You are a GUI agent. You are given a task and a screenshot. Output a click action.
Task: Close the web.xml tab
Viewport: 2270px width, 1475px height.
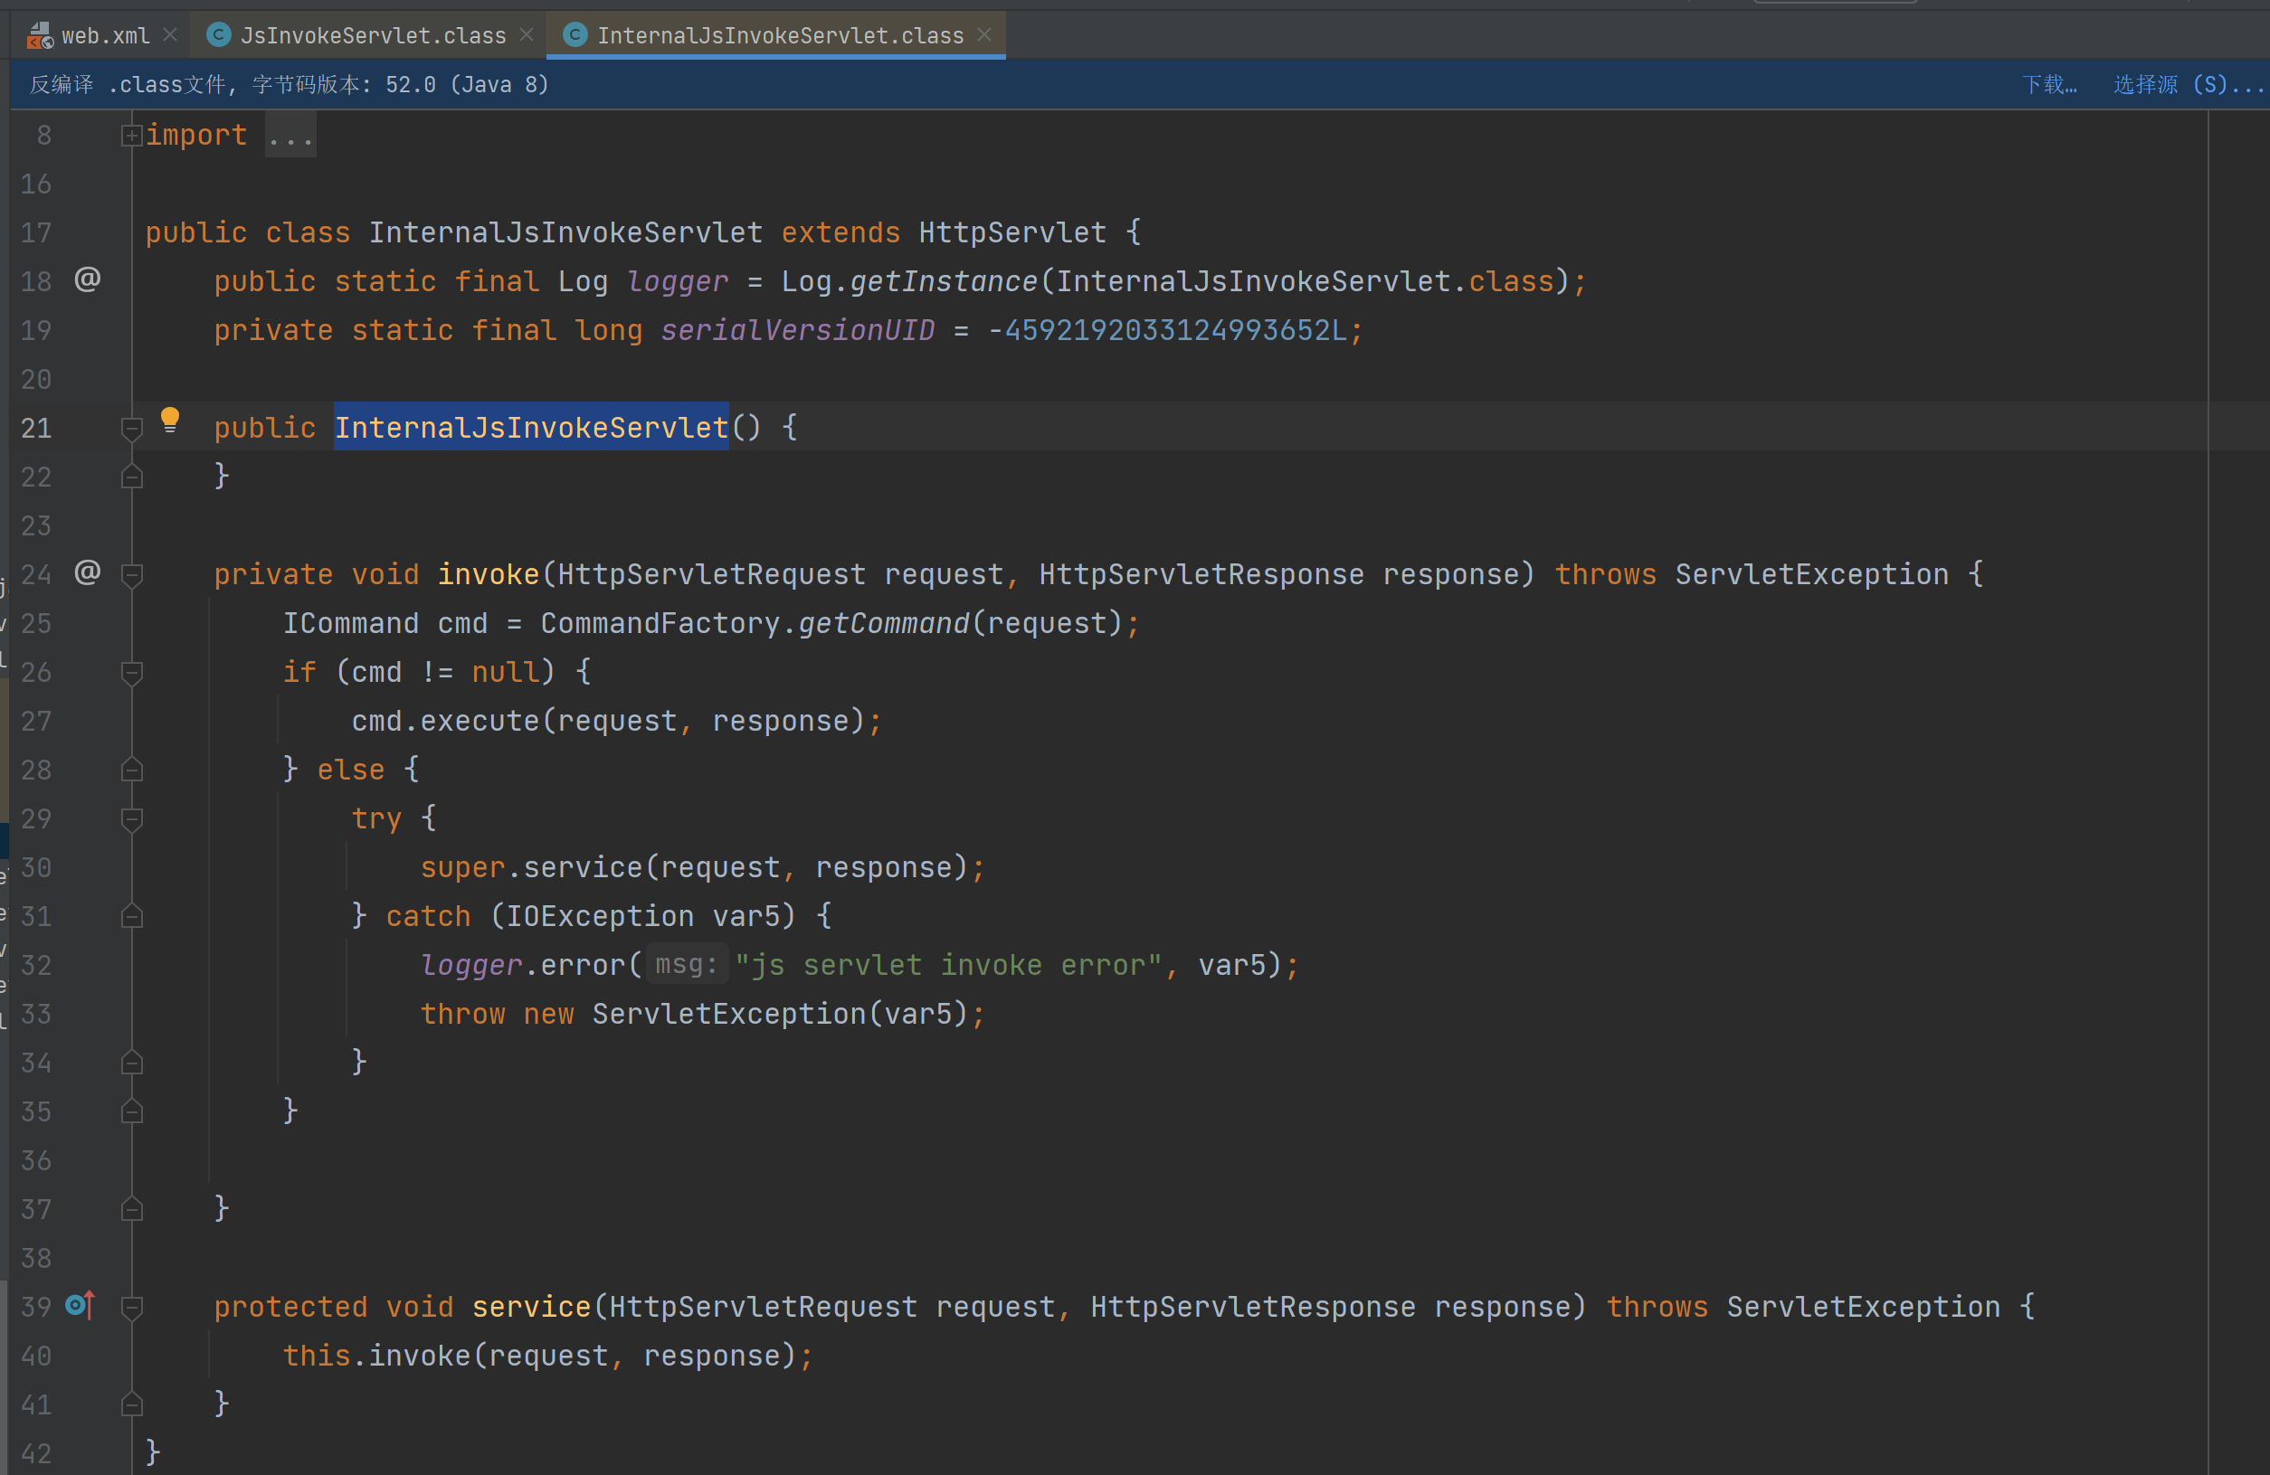click(170, 35)
